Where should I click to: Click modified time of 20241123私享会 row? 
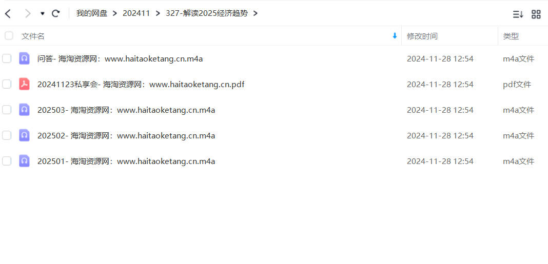click(440, 85)
